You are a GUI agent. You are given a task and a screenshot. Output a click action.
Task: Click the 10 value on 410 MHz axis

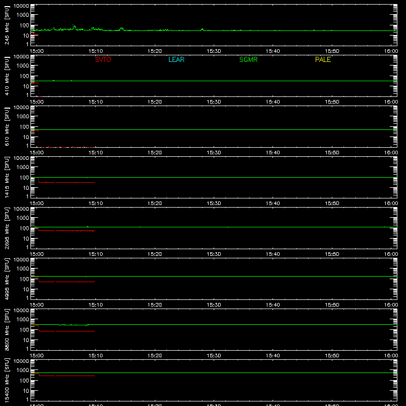point(26,86)
